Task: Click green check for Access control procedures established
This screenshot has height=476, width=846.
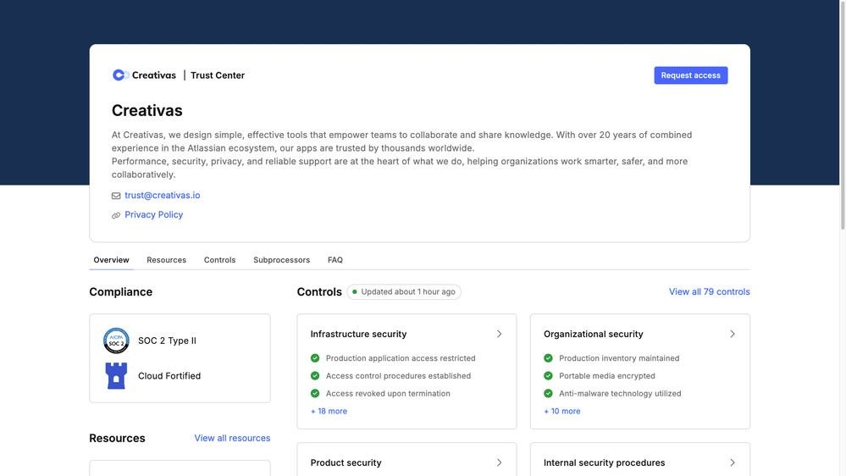Action: click(315, 375)
